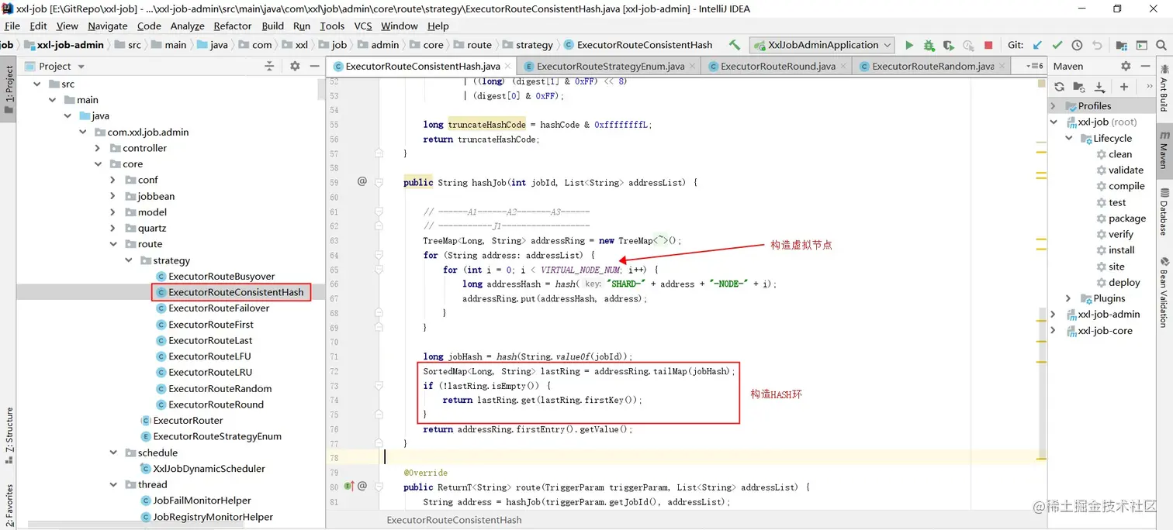Viewport: 1173px width, 530px height.
Task: Click Maven generate sources folder icon
Action: point(1079,87)
